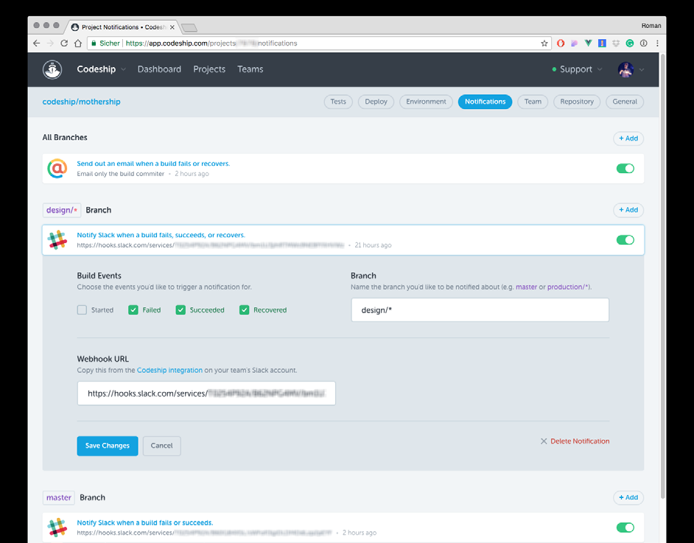
Task: Uncheck the Failed build event checkbox
Action: [x=133, y=309]
